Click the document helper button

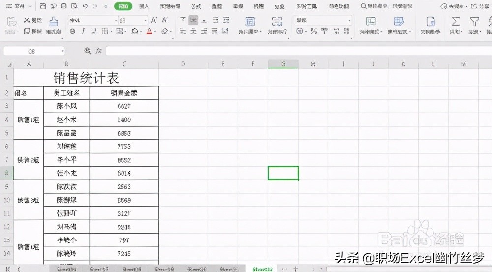click(430, 25)
